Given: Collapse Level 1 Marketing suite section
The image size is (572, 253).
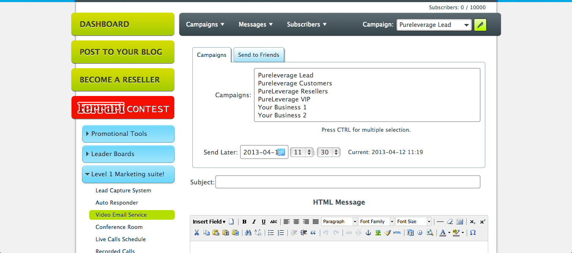Looking at the screenshot, I should [128, 174].
